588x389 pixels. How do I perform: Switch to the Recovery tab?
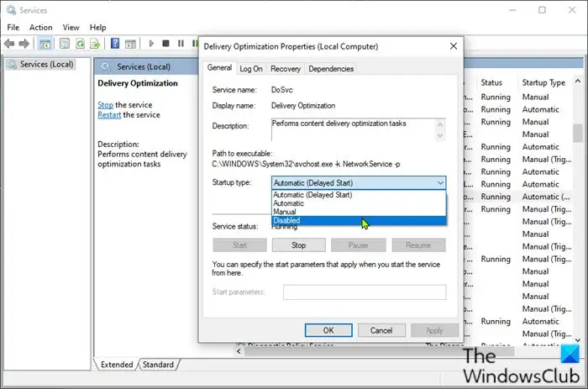[286, 69]
